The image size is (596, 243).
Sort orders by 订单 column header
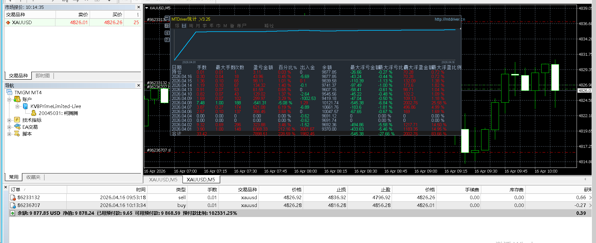click(16, 189)
